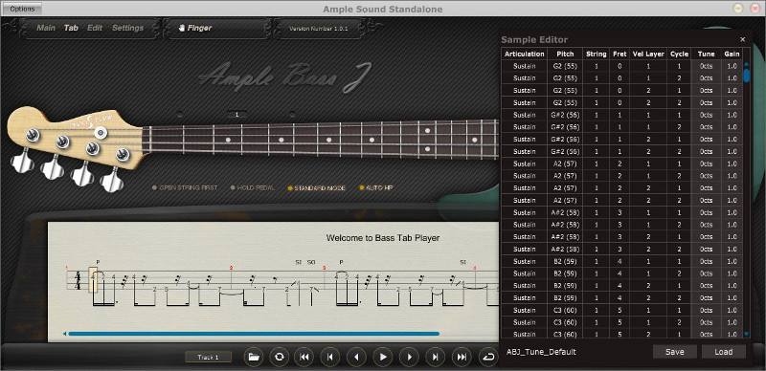Step back one note with the left triangle
The width and height of the screenshot is (766, 371).
tap(356, 357)
